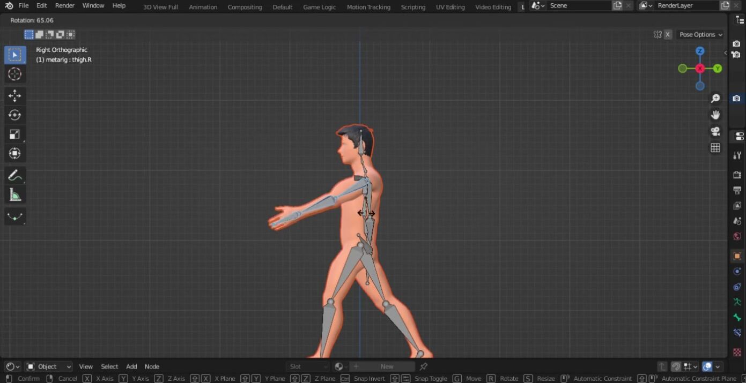Open the Add menu in node editor
The height and width of the screenshot is (383, 746).
pos(131,366)
